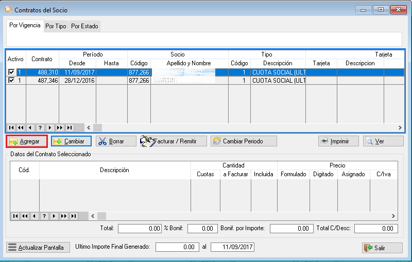Click Imprimir printer button

338,141
